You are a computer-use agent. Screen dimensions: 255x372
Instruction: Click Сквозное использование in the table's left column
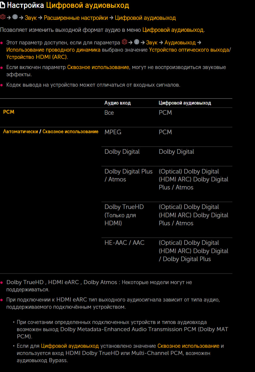70,132
